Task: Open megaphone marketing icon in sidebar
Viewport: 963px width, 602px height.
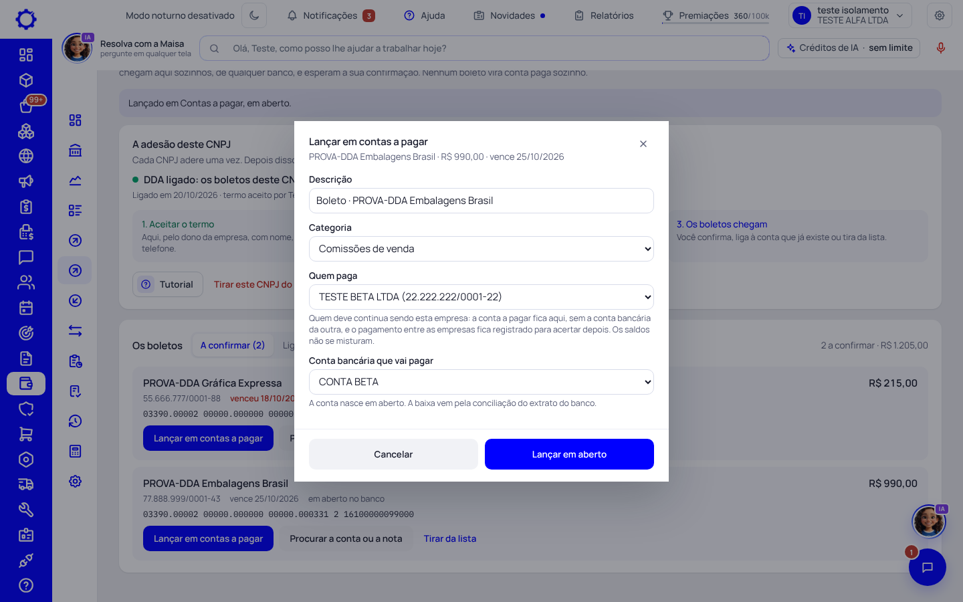Action: (26, 181)
